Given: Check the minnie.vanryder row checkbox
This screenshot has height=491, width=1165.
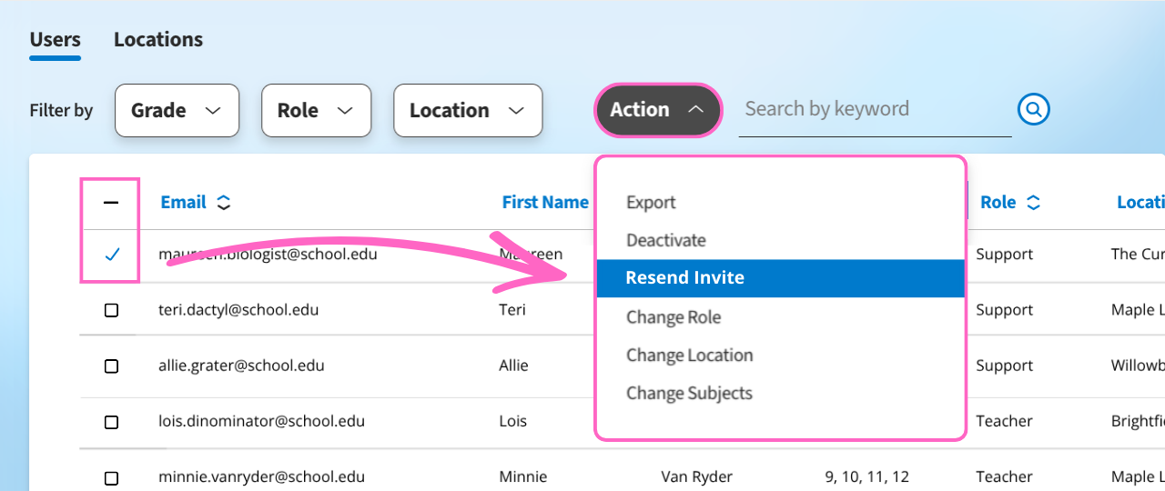Looking at the screenshot, I should [111, 477].
